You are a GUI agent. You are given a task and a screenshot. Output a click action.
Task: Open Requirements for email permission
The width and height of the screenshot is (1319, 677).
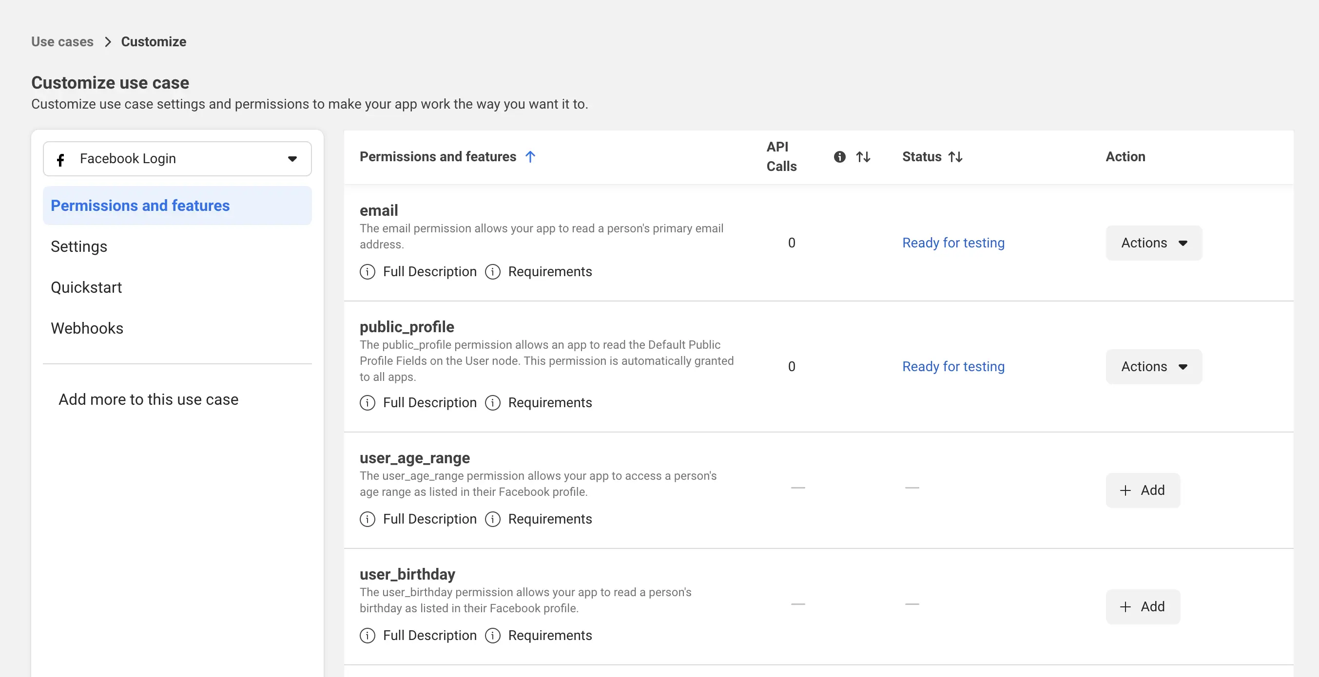tap(550, 272)
